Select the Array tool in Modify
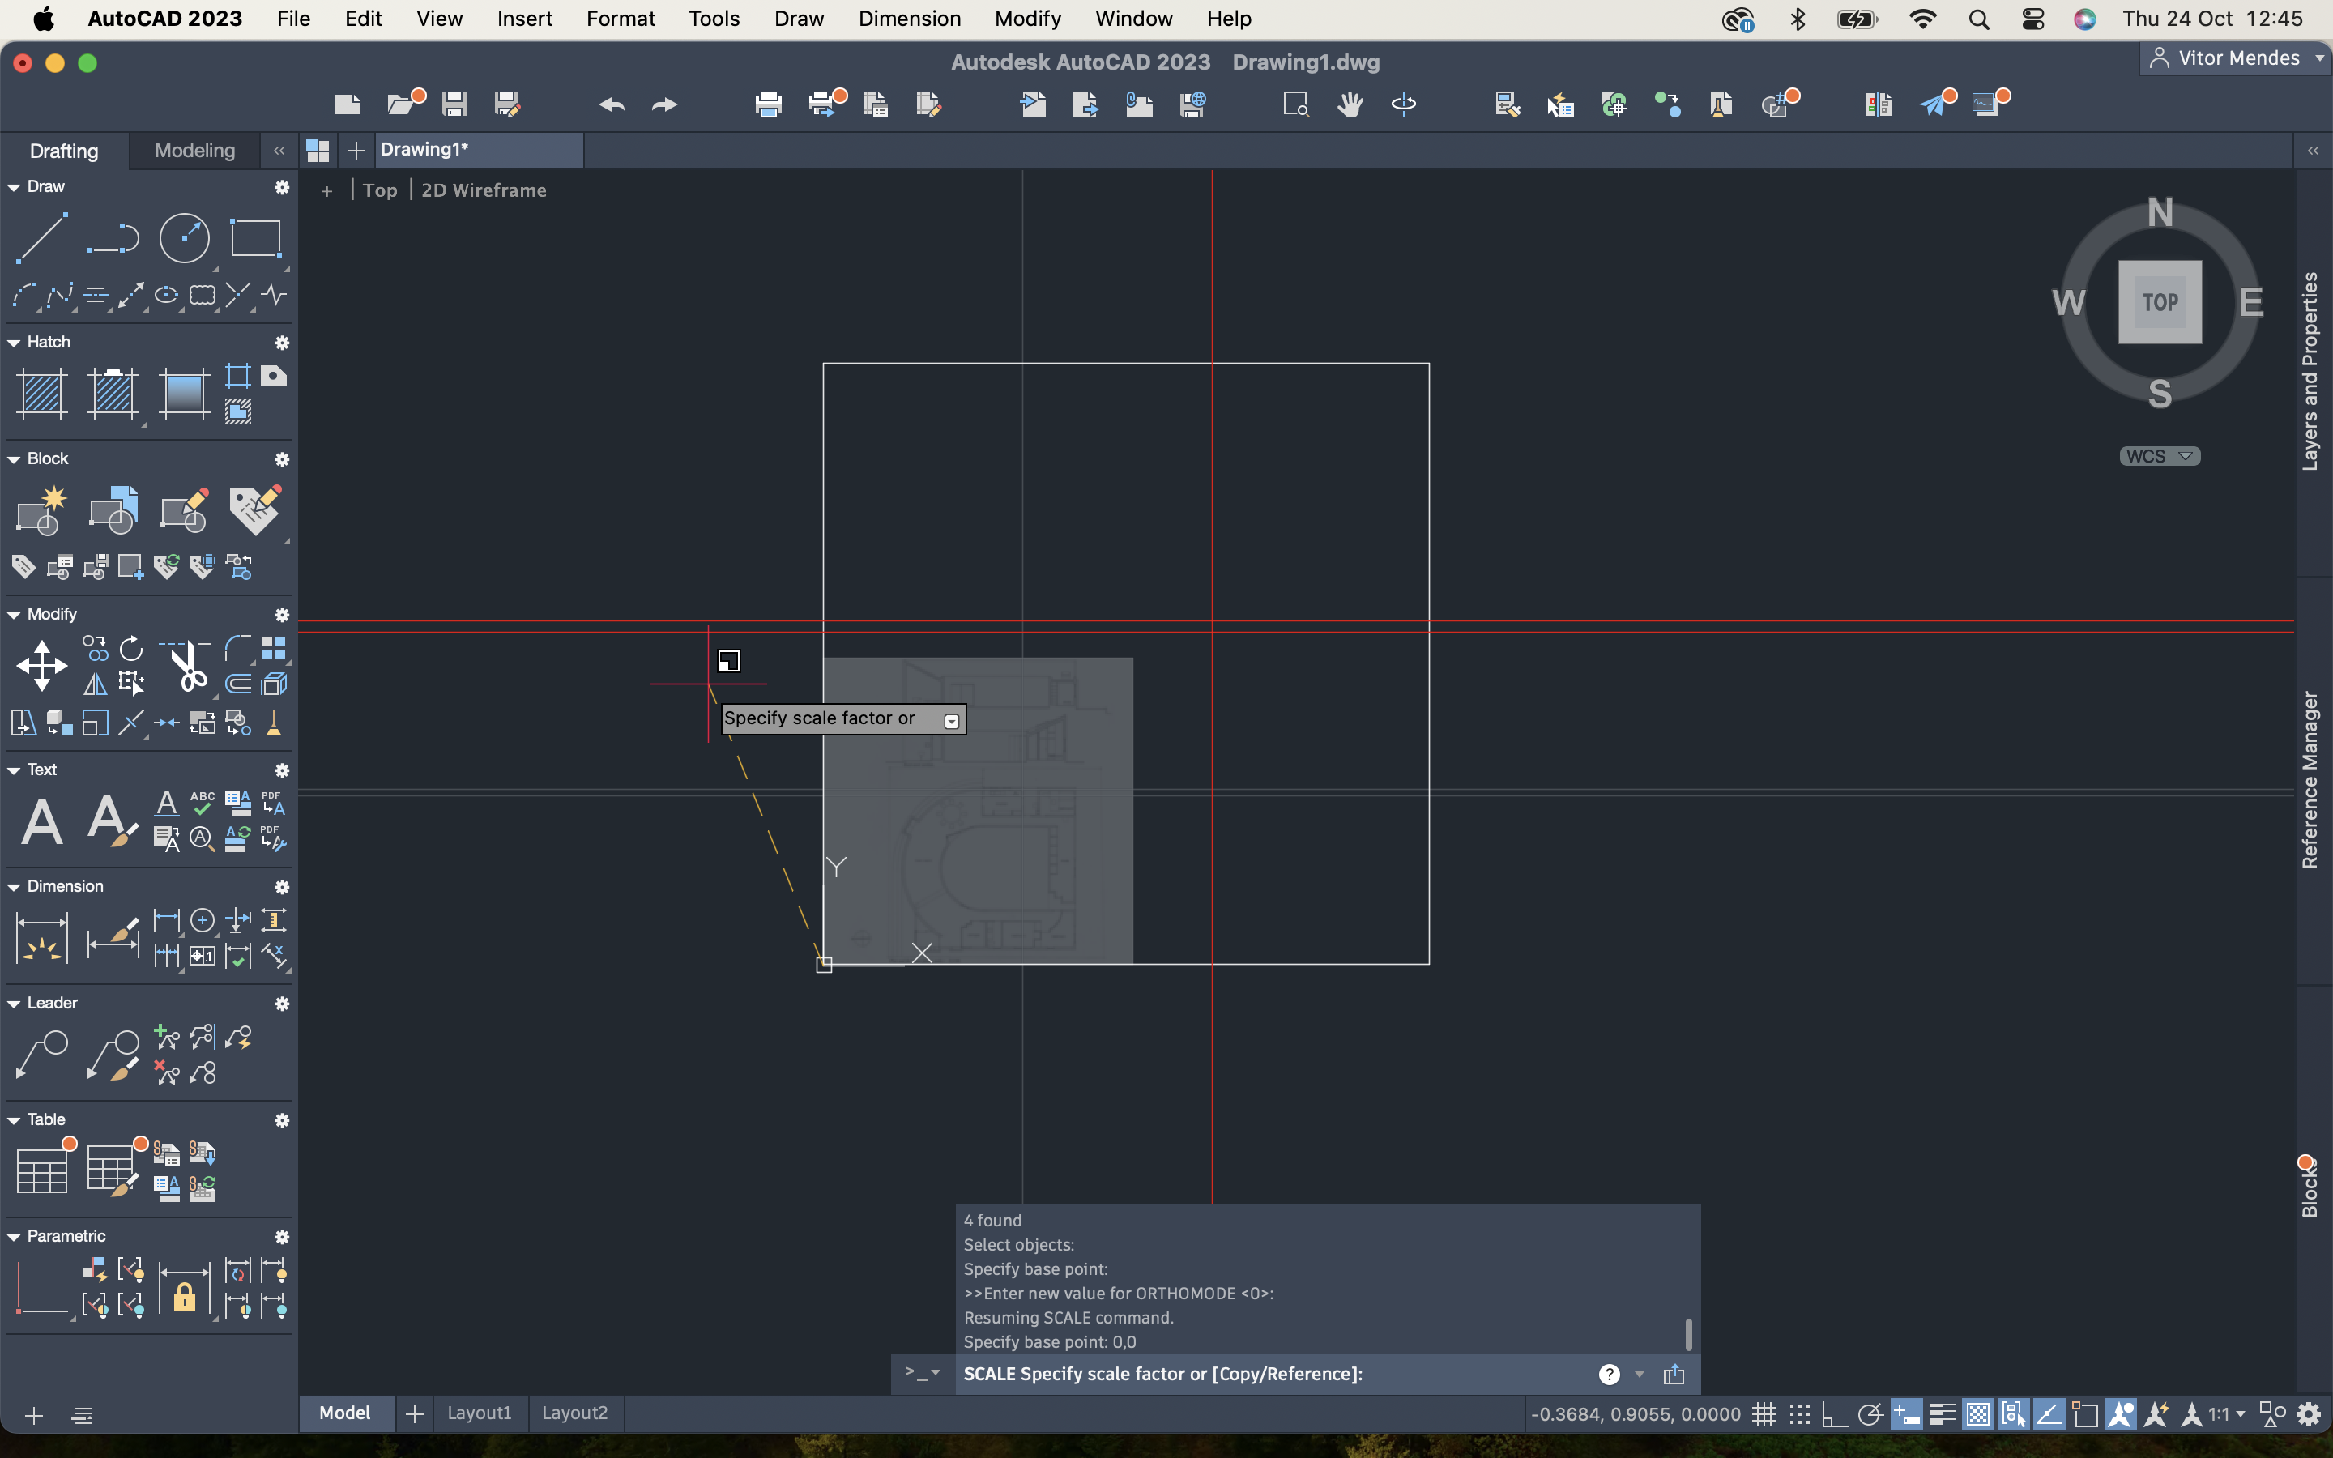Screen dimensions: 2333x1458 (x=274, y=648)
